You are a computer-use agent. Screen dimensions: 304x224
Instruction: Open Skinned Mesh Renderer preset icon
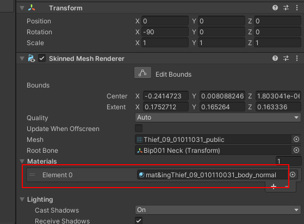point(286,58)
